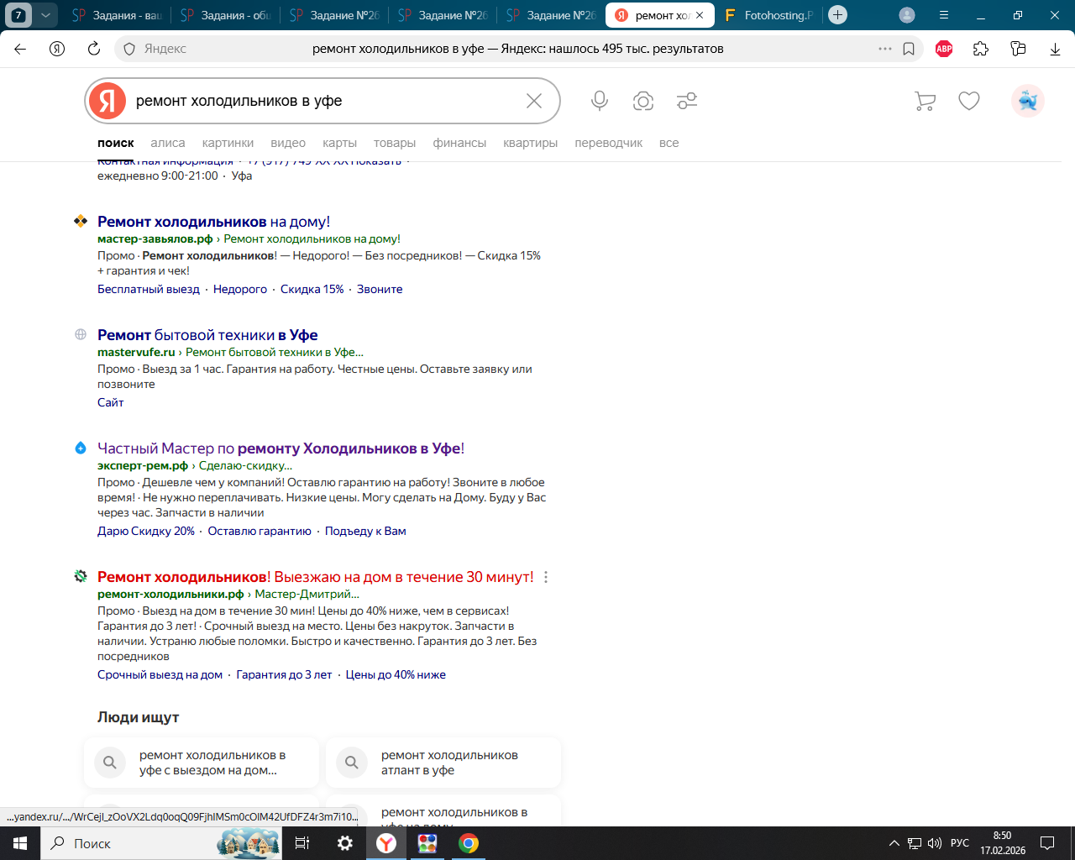
Task: Open three-dot menu beside Ремонт холодильников result
Action: pyautogui.click(x=546, y=577)
